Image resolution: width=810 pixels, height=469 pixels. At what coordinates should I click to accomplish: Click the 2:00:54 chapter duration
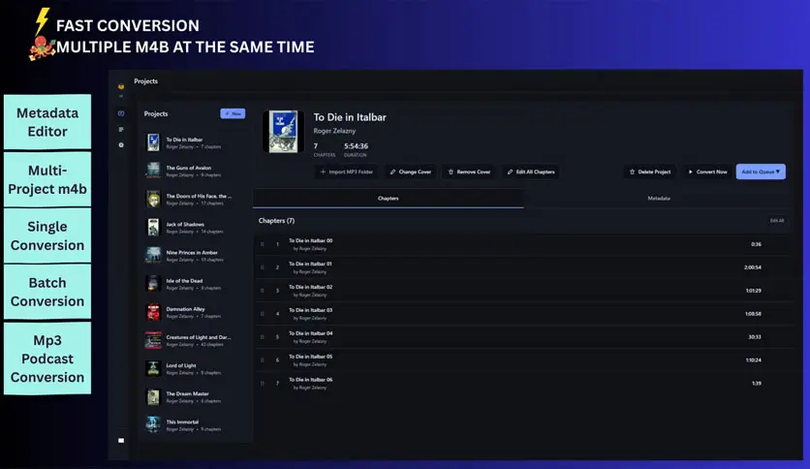pos(753,267)
